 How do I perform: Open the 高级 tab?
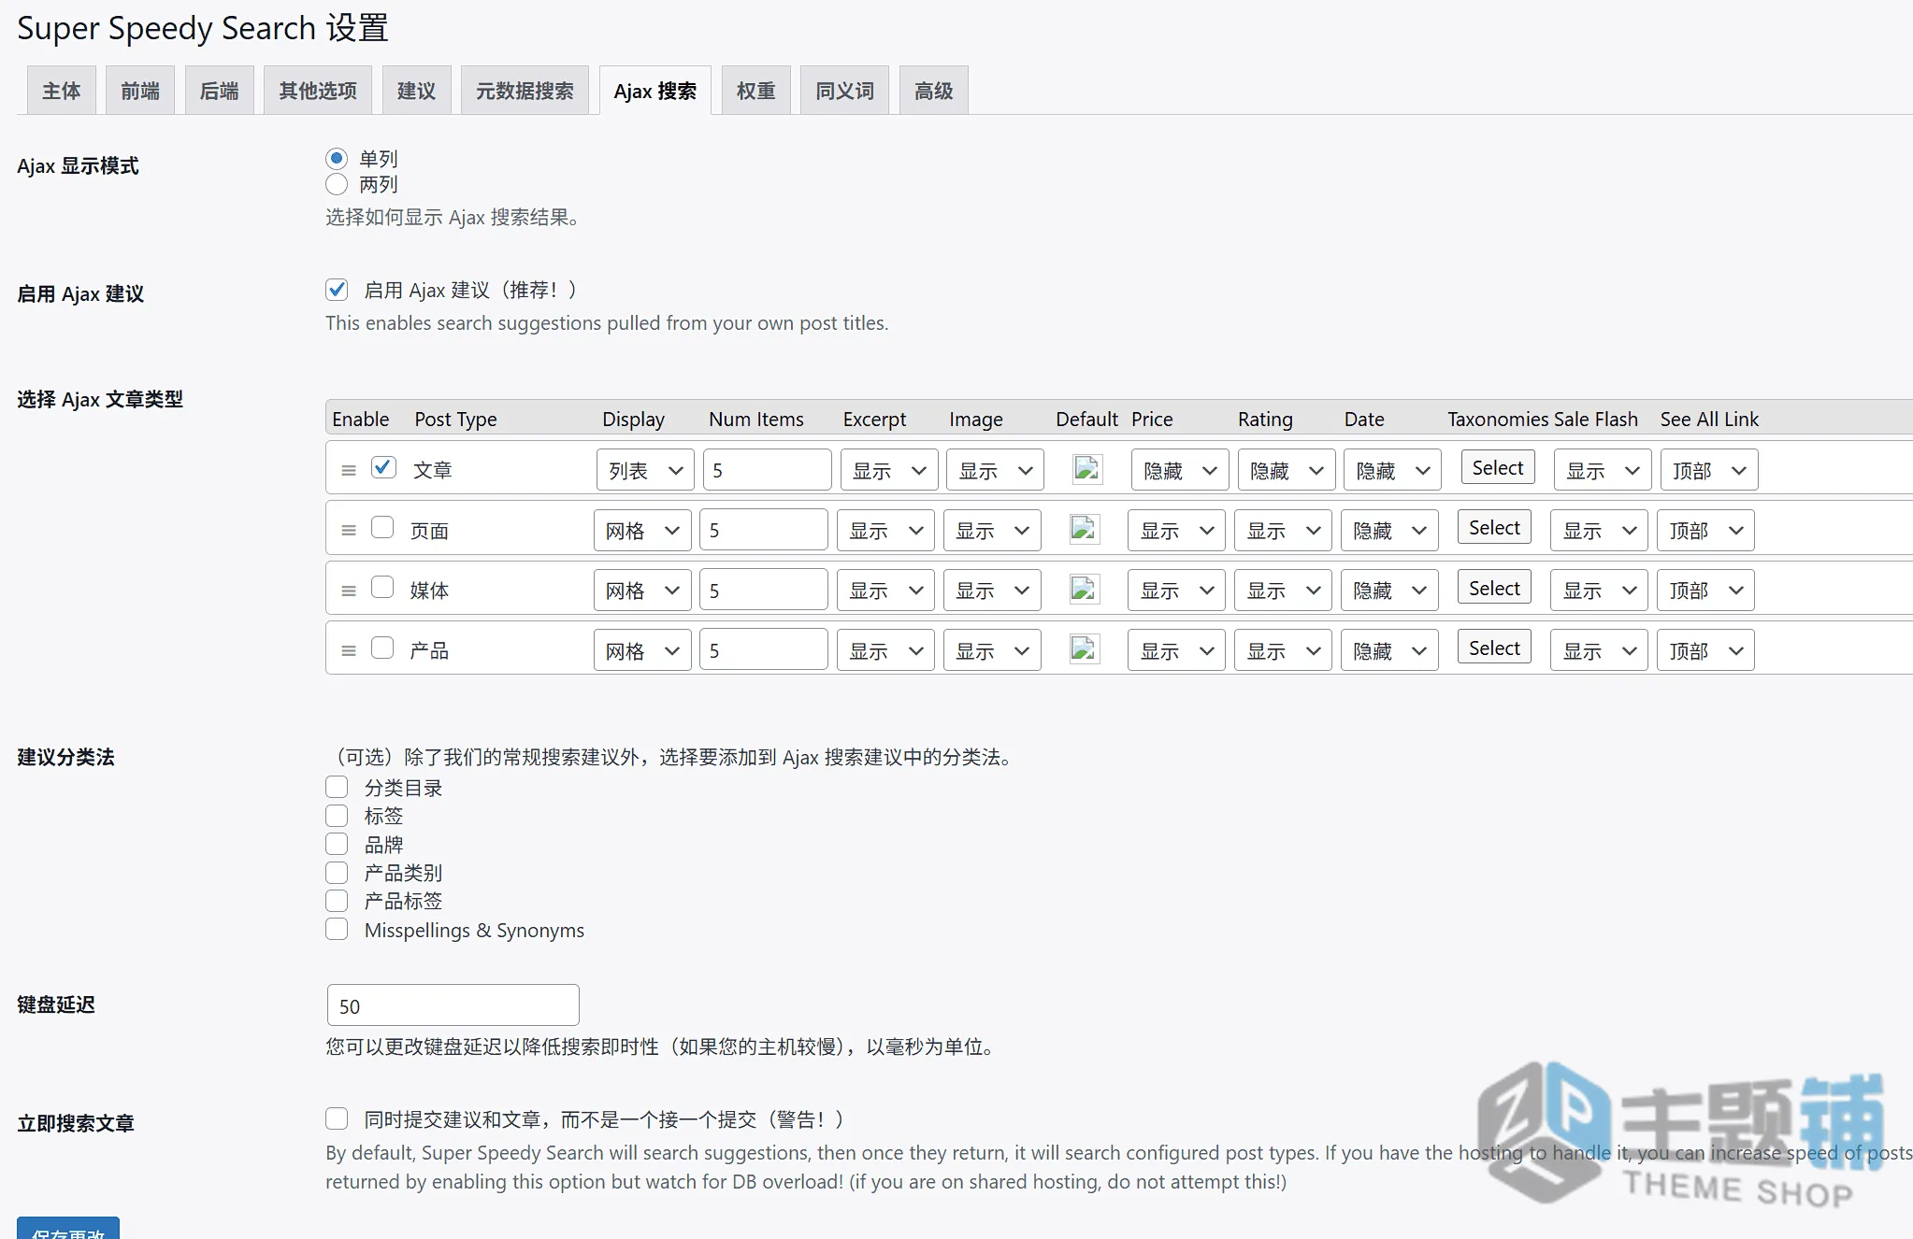pyautogui.click(x=934, y=91)
